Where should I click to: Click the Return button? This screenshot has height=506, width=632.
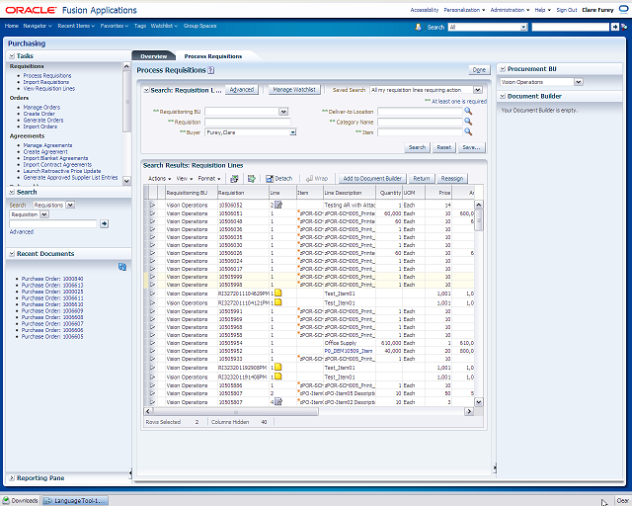[x=422, y=178]
